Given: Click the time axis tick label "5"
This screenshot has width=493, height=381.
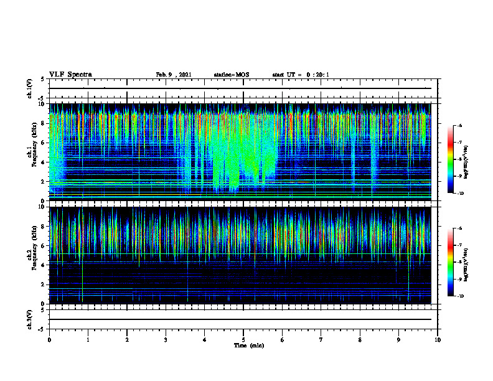Looking at the screenshot, I should pyautogui.click(x=243, y=340).
